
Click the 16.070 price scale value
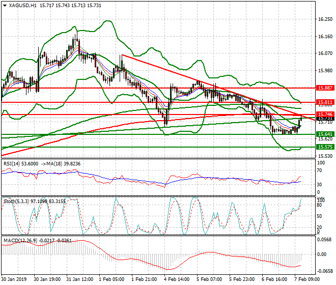(324, 53)
